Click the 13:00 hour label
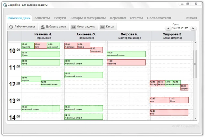Screen dimensions: 205x137 14,101
